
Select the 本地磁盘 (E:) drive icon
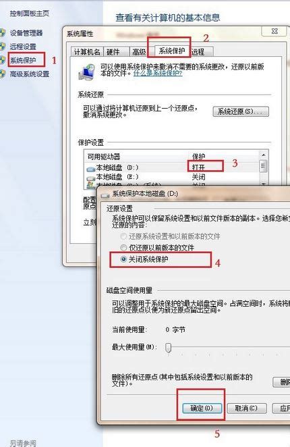tap(90, 178)
